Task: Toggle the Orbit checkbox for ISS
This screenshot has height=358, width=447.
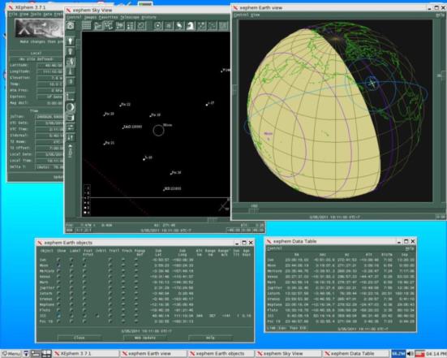Action: click(x=97, y=316)
